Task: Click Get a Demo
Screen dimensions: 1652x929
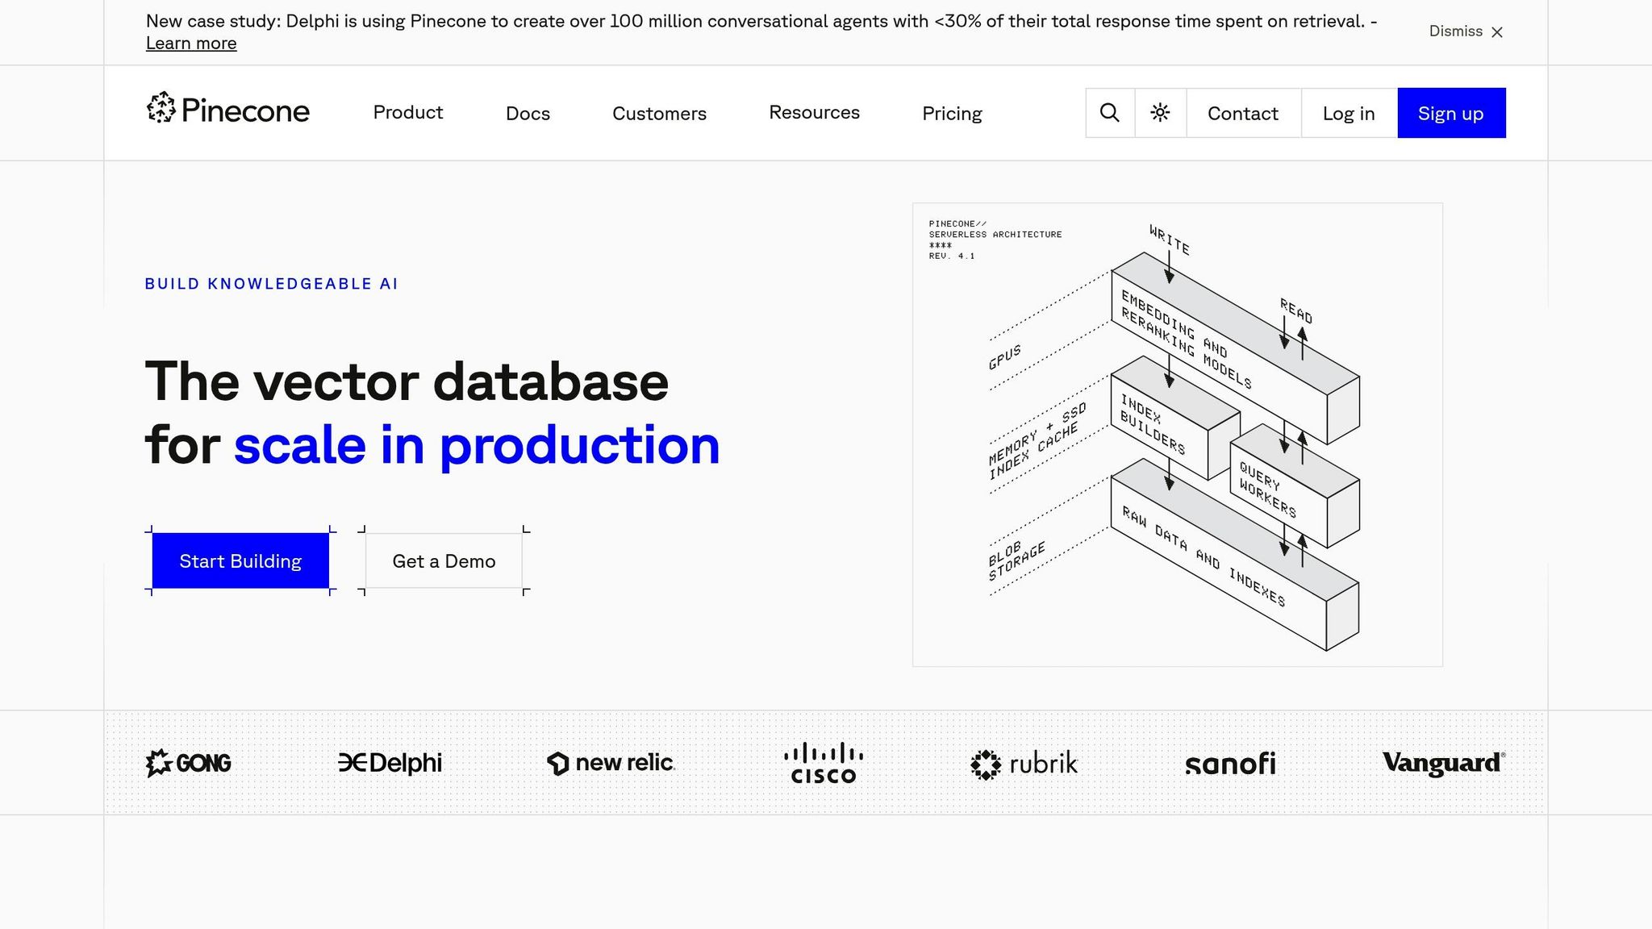Action: tap(444, 561)
